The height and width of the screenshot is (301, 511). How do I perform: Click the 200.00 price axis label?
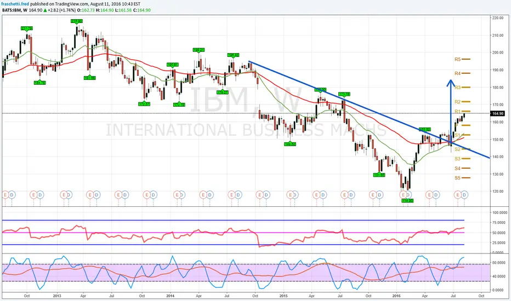point(498,53)
